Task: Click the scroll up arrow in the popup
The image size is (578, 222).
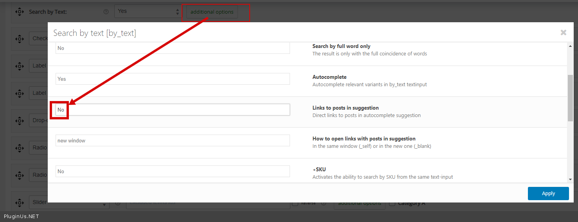Action: click(x=570, y=46)
